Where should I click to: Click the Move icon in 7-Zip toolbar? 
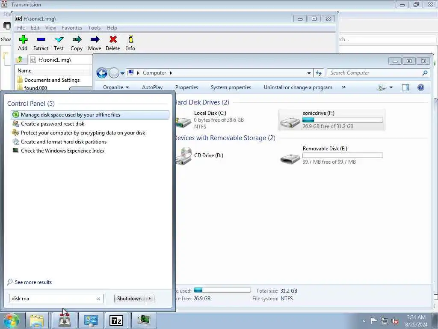(95, 39)
